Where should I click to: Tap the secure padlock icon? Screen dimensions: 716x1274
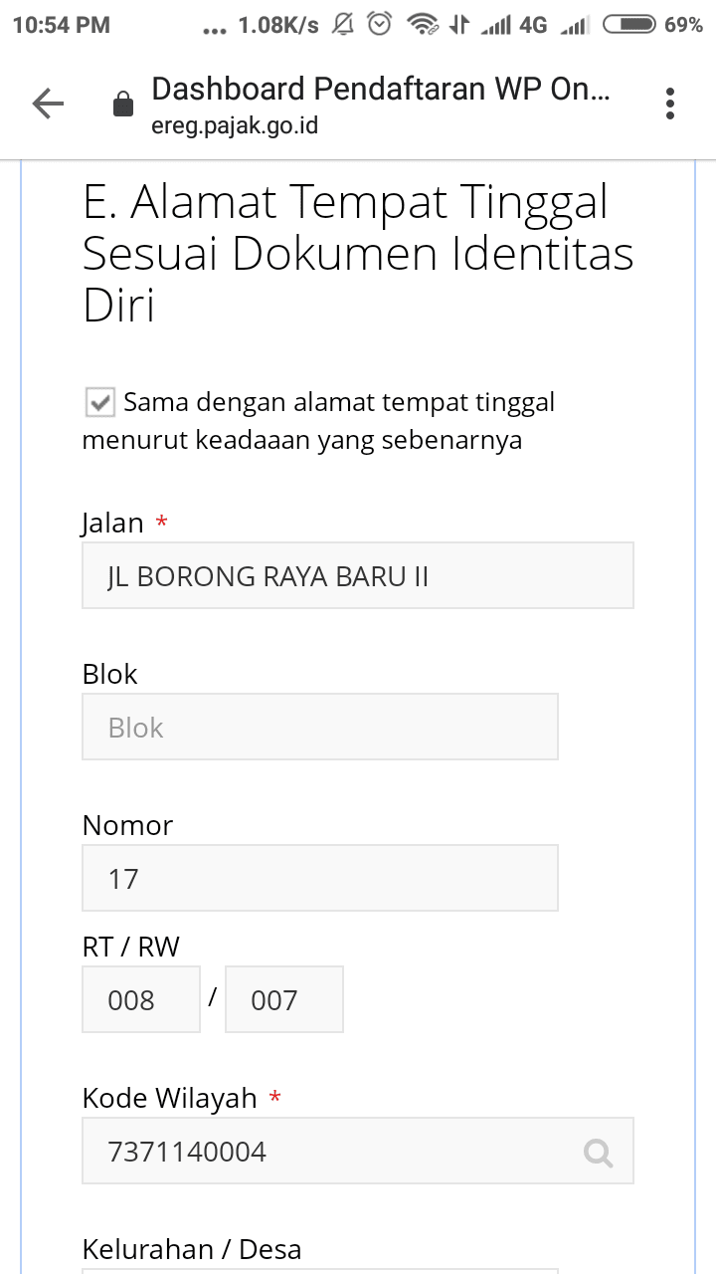pyautogui.click(x=123, y=104)
